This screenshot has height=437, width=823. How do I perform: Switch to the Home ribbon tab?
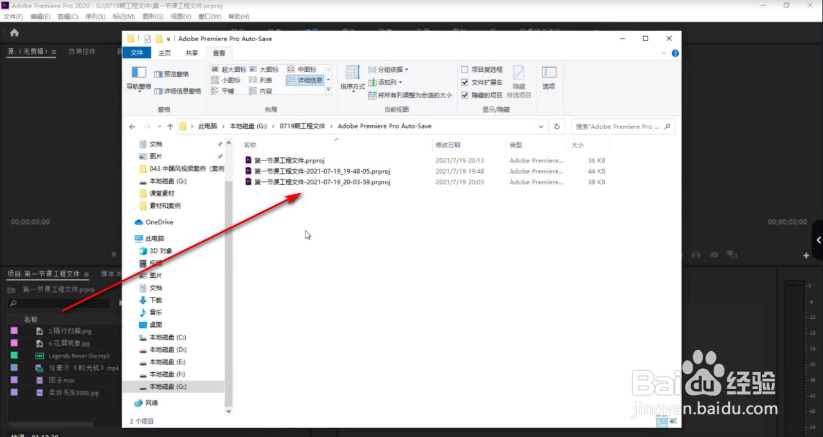coord(165,53)
